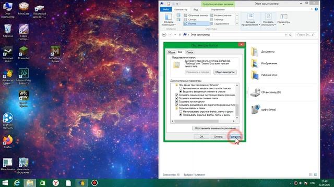Open recent locations arrow beside forward button
Image resolution: width=334 pixels, height=187 pixels.
tap(175, 35)
